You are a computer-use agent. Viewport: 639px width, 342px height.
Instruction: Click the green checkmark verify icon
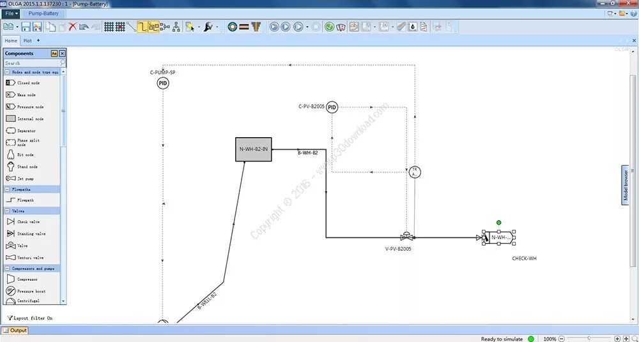(x=329, y=27)
